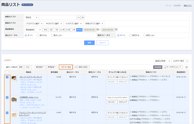Click the minus button beside search field
The image size is (194, 124).
coord(79,17)
